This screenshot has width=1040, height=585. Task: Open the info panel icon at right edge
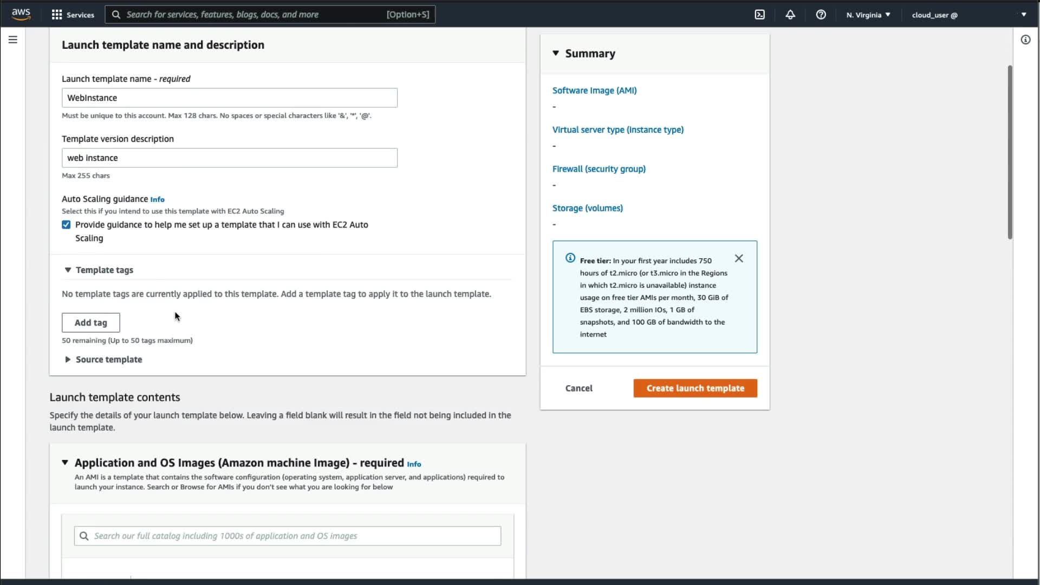click(1025, 40)
